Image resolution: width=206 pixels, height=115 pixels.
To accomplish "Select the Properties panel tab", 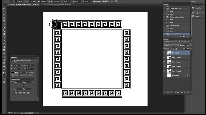I will pos(14,57).
